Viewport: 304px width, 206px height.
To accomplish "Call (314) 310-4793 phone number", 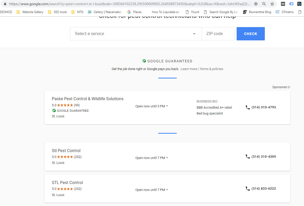I will pyautogui.click(x=264, y=107).
